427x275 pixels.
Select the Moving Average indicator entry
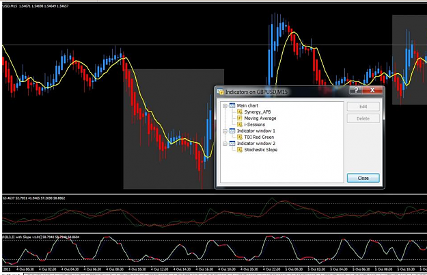(x=260, y=118)
